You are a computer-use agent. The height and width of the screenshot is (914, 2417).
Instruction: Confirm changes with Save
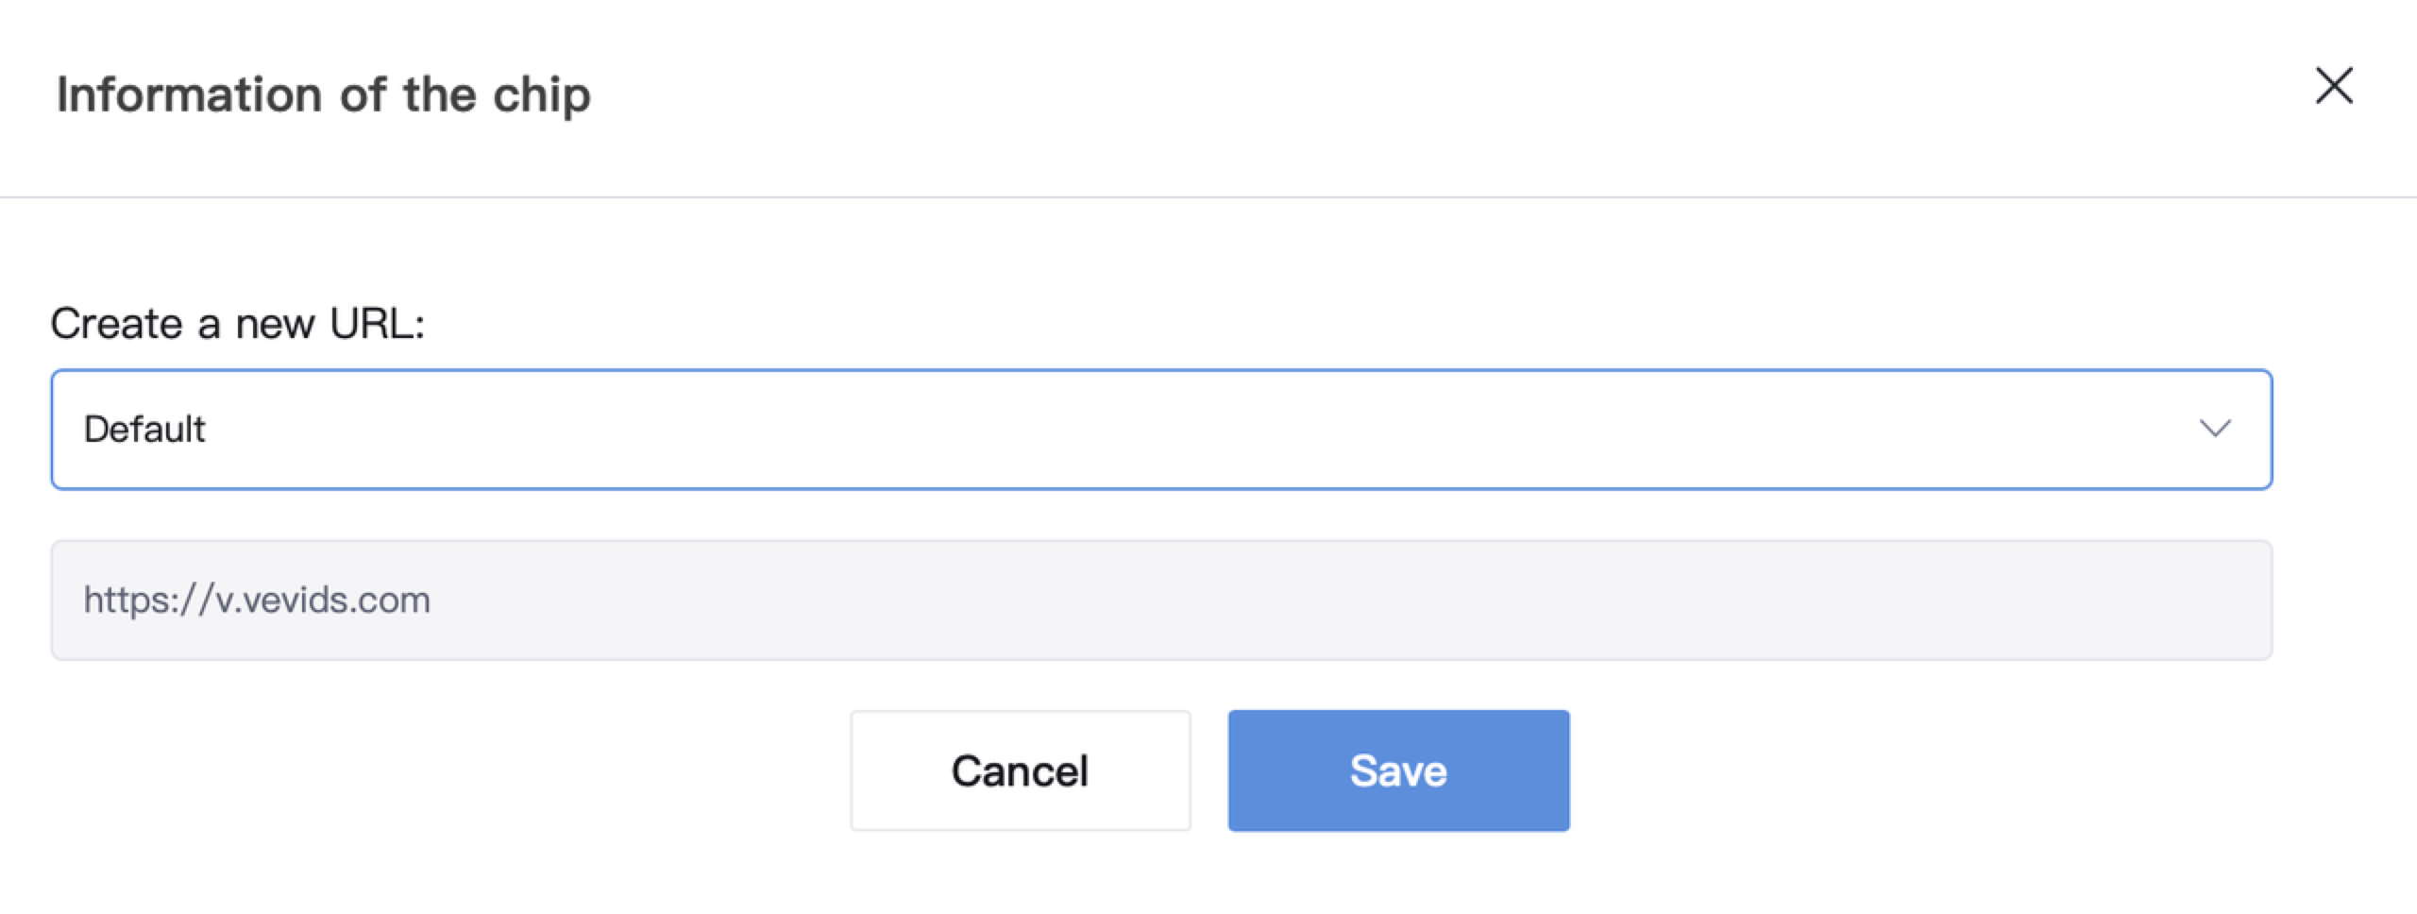[x=1398, y=770]
